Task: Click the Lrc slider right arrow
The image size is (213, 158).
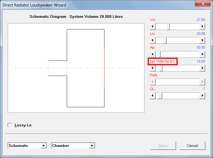Action: tap(202, 40)
